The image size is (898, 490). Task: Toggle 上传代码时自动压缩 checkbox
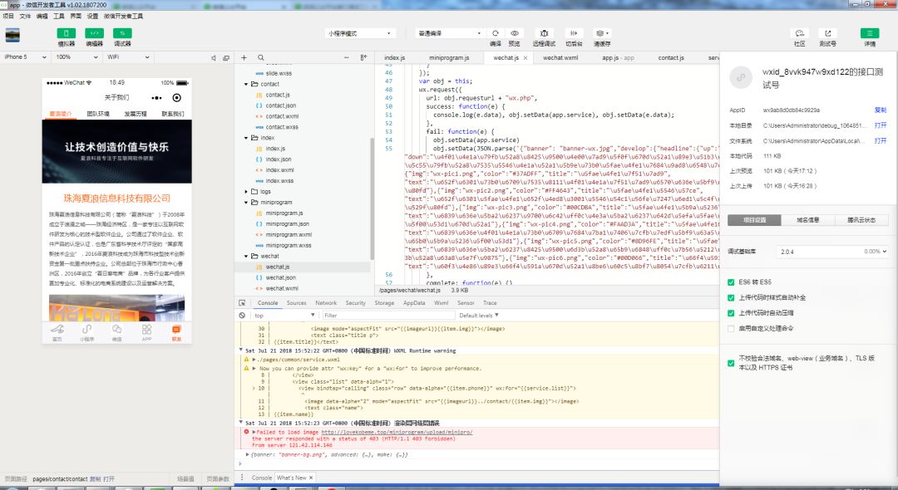731,313
